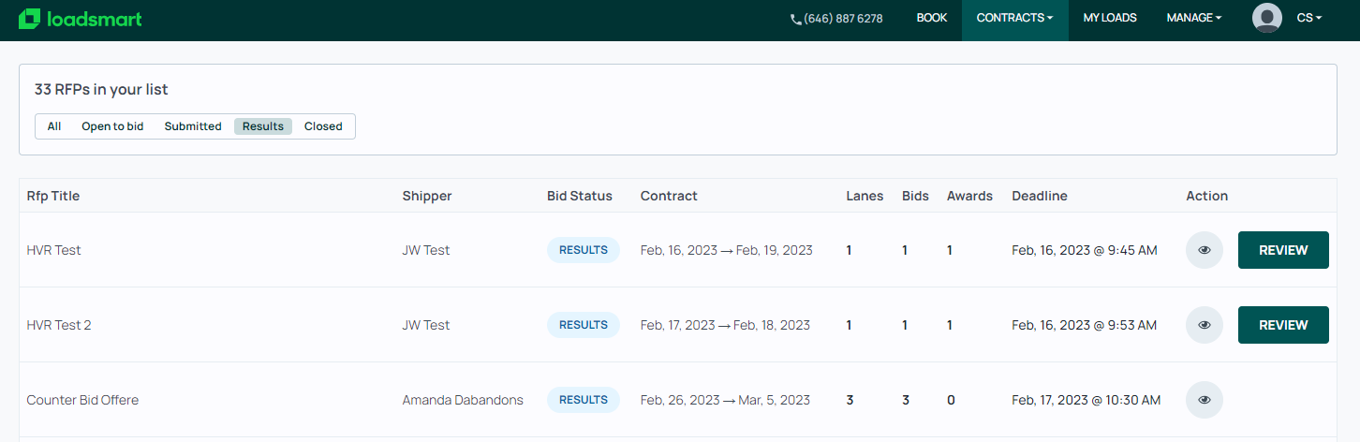Open the HVR Test 2 row title

59,325
